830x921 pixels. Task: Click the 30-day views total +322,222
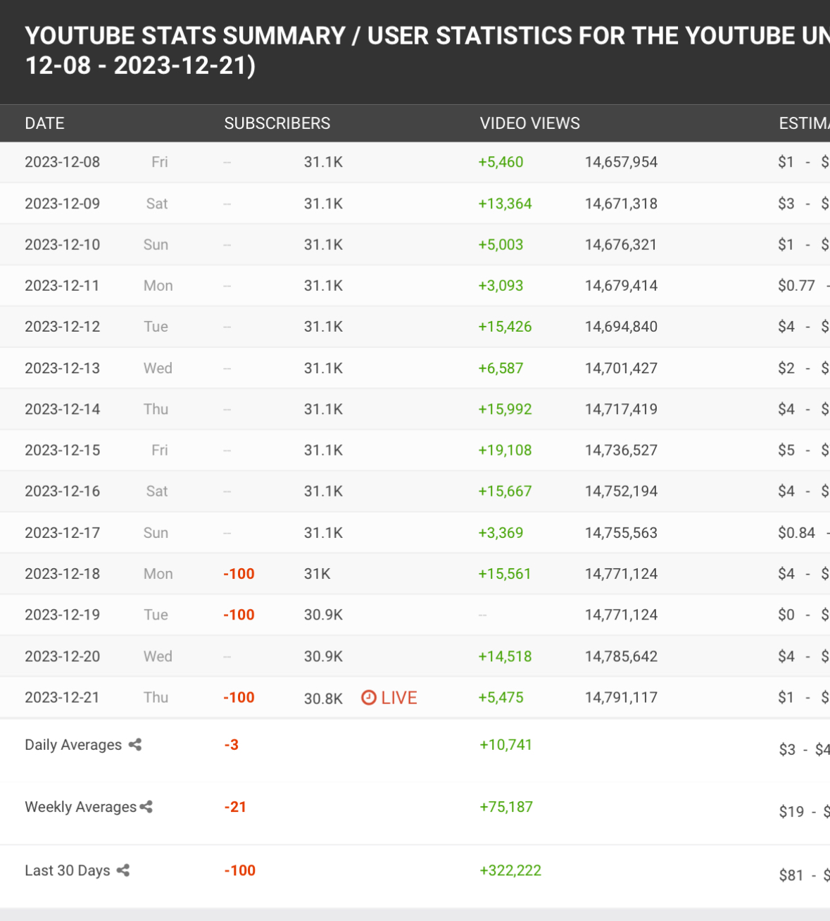coord(510,870)
